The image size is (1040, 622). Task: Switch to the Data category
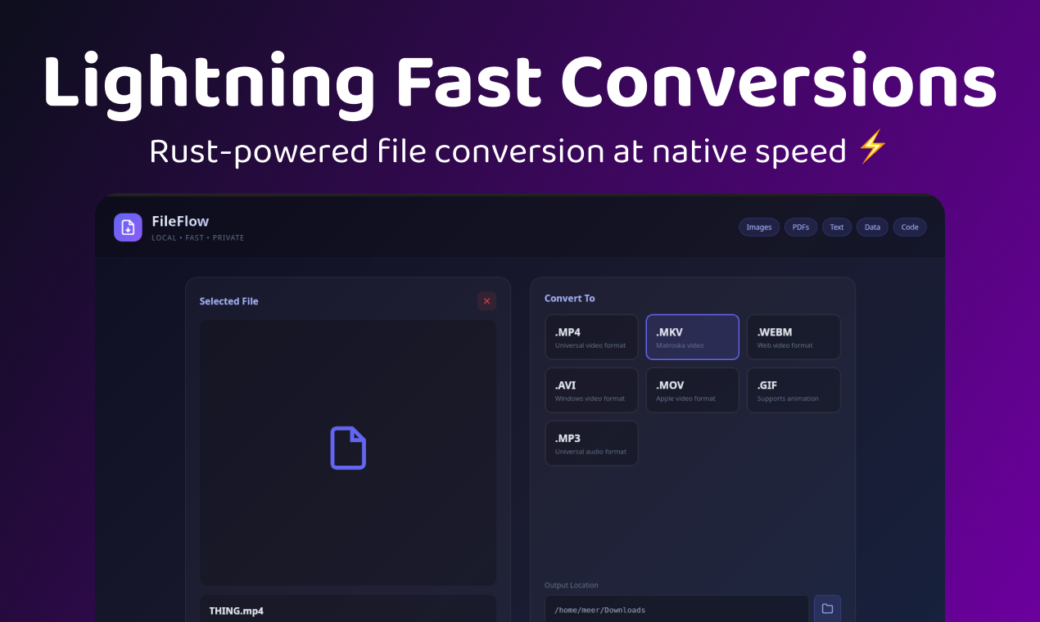pos(872,227)
